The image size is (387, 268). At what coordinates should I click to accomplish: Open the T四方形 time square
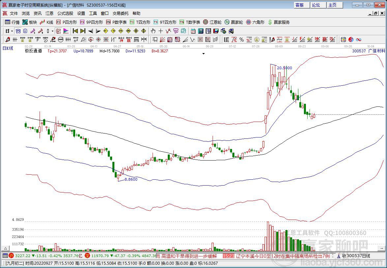[x=140, y=22]
